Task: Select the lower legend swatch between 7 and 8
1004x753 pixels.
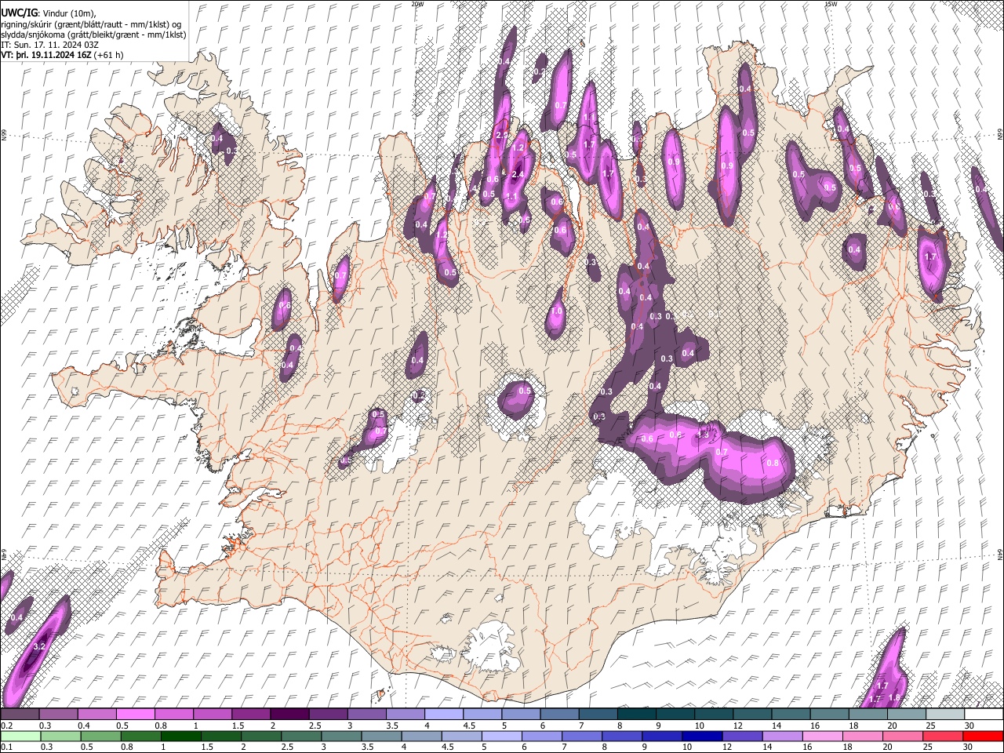Action: (581, 736)
